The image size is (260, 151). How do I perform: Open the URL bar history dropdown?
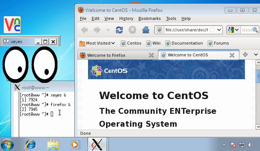[219, 30]
